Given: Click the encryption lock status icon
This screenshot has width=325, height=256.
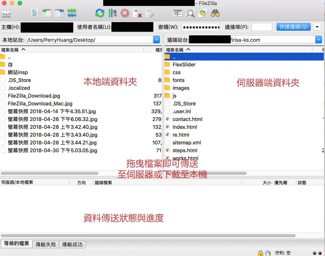Looking at the screenshot, I should click(260, 253).
